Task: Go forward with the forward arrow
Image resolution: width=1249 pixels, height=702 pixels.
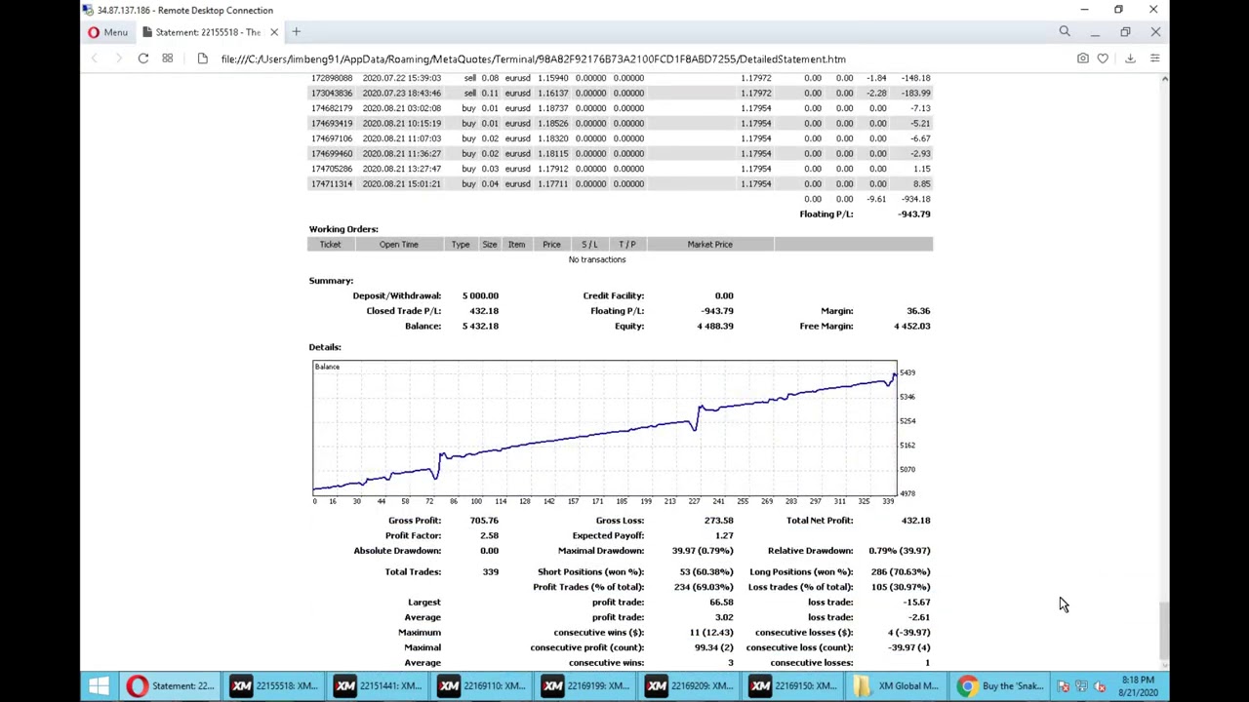Action: (118, 58)
